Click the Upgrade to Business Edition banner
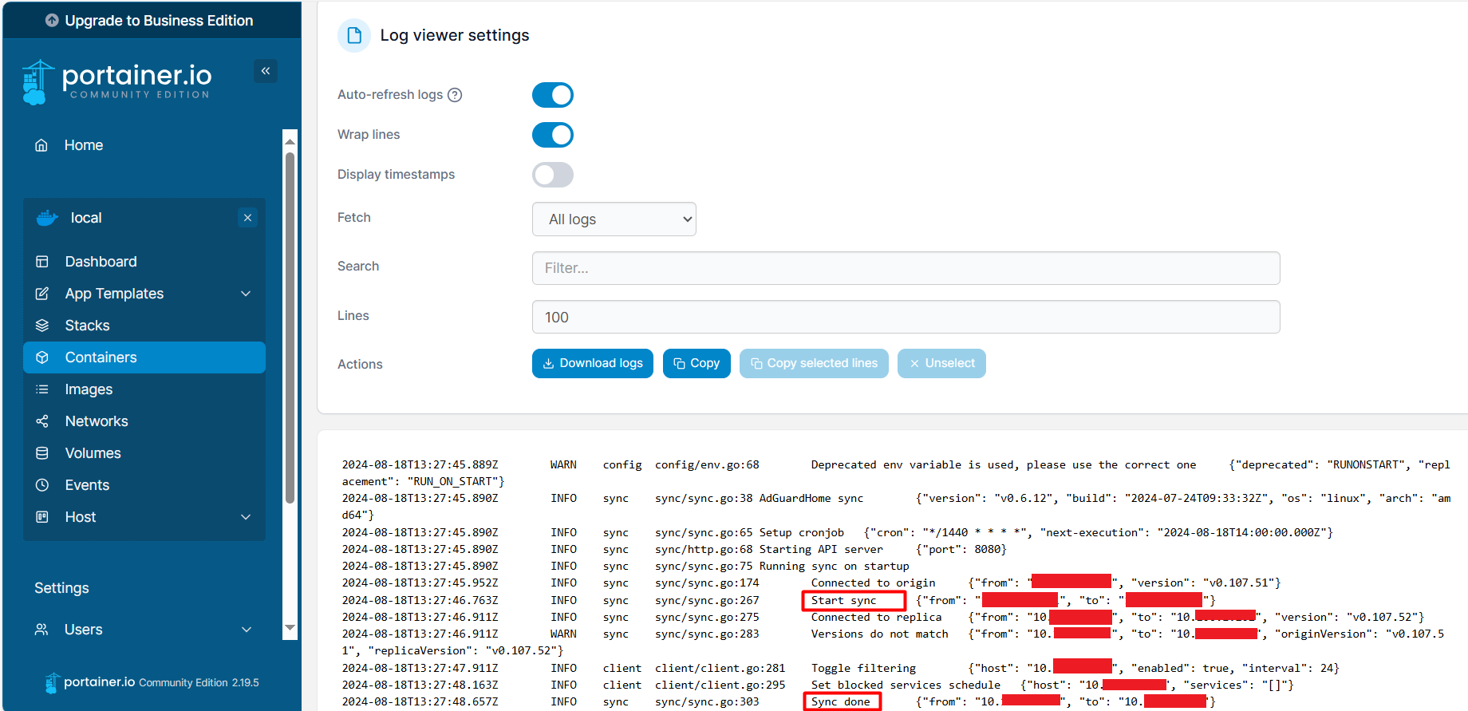 150,21
